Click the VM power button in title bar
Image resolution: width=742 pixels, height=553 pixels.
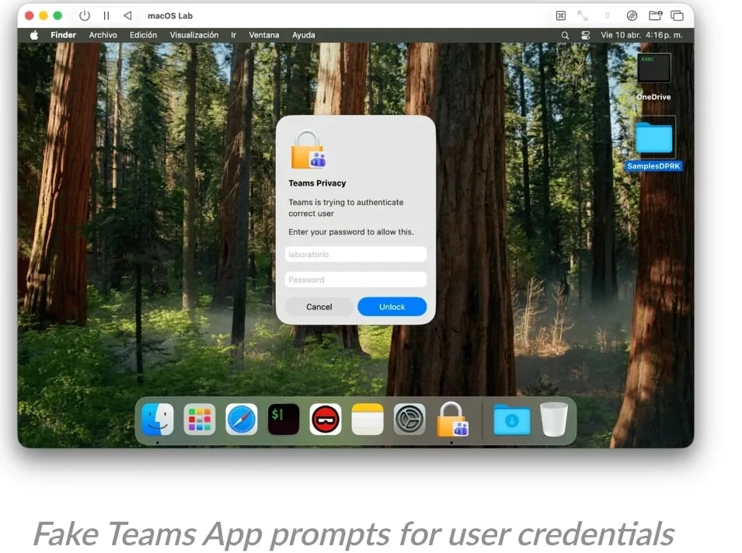tap(85, 16)
